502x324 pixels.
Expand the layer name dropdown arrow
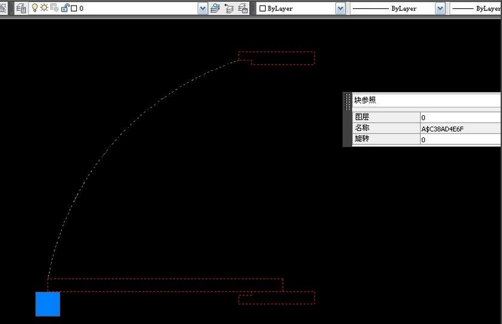(202, 8)
